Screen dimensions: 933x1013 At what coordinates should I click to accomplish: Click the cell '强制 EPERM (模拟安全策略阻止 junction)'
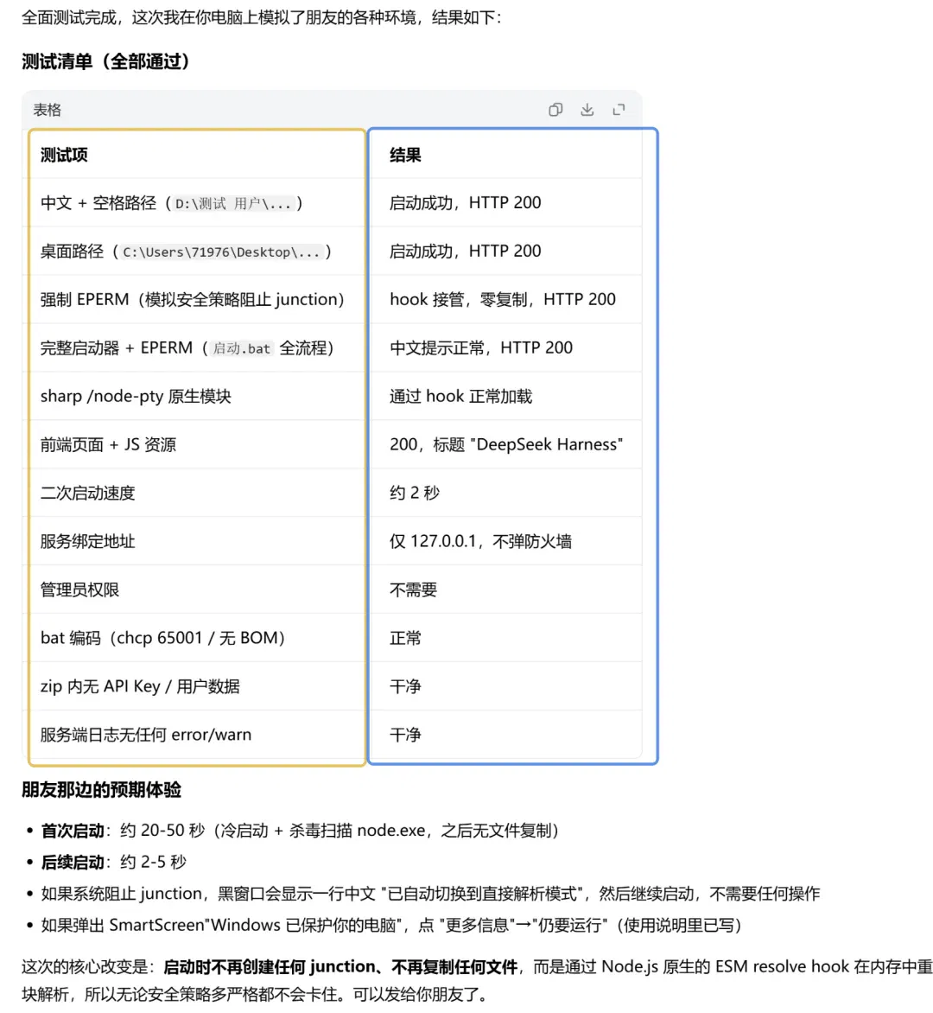193,300
